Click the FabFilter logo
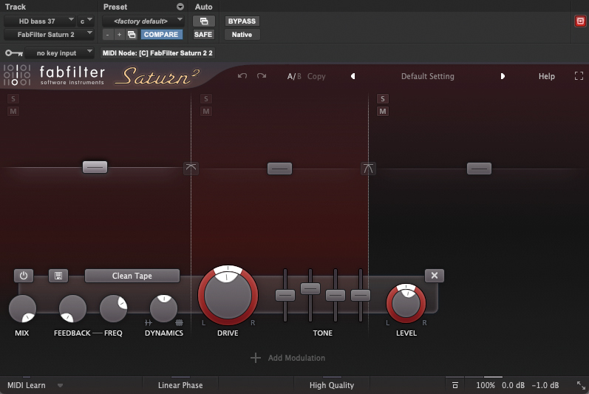 coord(55,75)
